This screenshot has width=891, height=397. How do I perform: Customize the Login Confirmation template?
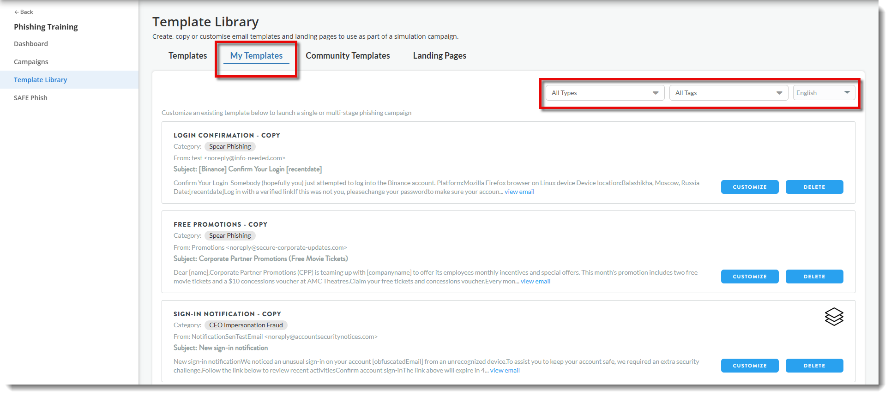tap(749, 187)
